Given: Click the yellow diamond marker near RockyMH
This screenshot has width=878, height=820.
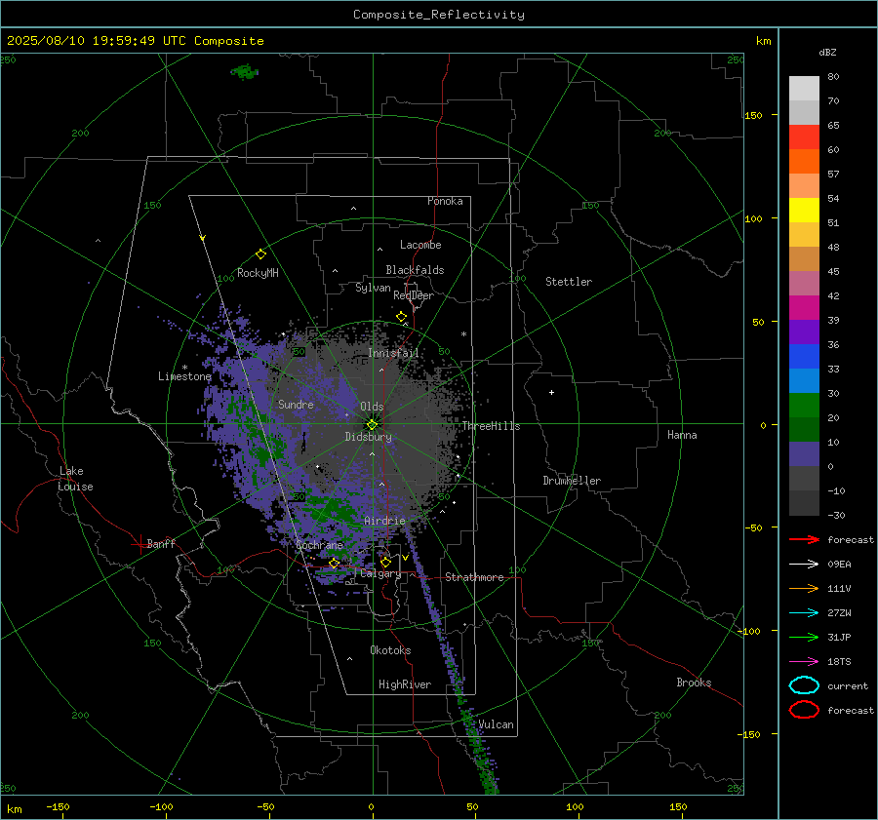Looking at the screenshot, I should click(260, 254).
